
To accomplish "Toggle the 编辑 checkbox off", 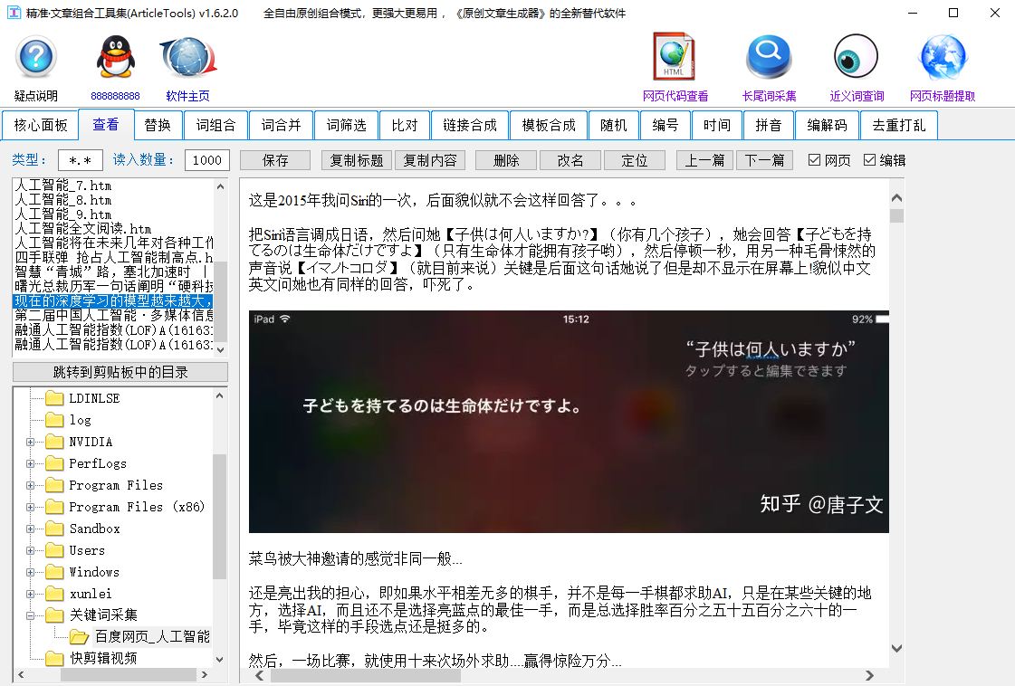I will click(871, 159).
